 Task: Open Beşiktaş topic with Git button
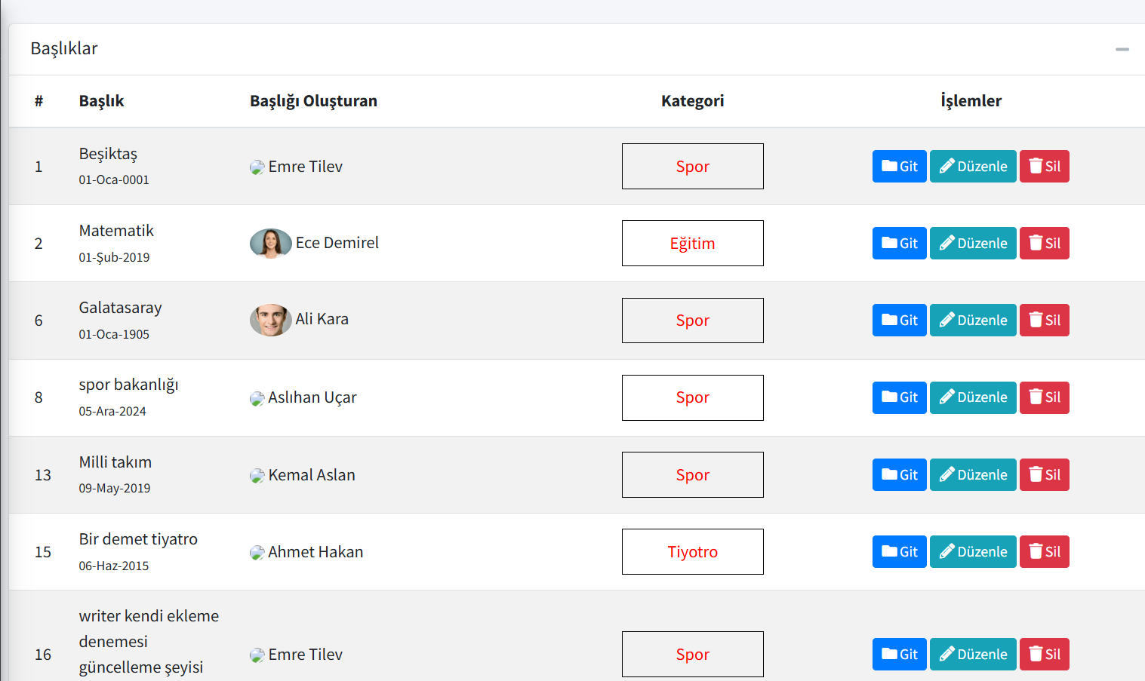[x=899, y=167]
